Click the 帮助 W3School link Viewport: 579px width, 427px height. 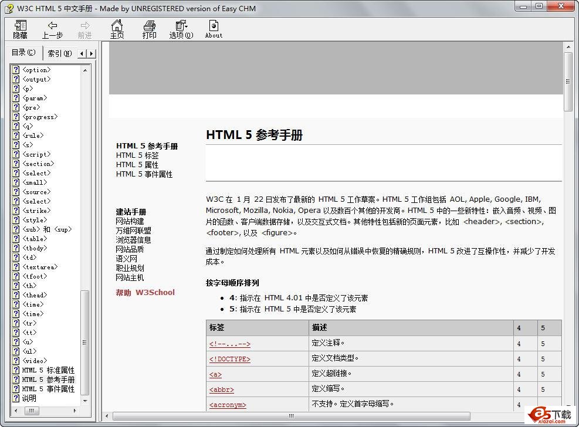coord(145,292)
